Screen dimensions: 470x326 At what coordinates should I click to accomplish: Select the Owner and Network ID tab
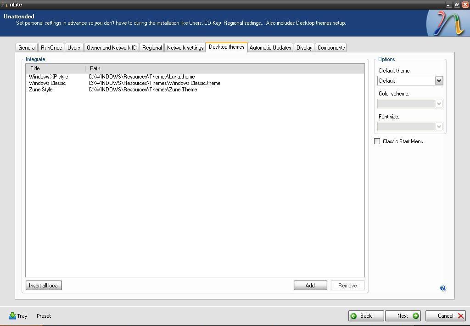click(112, 48)
